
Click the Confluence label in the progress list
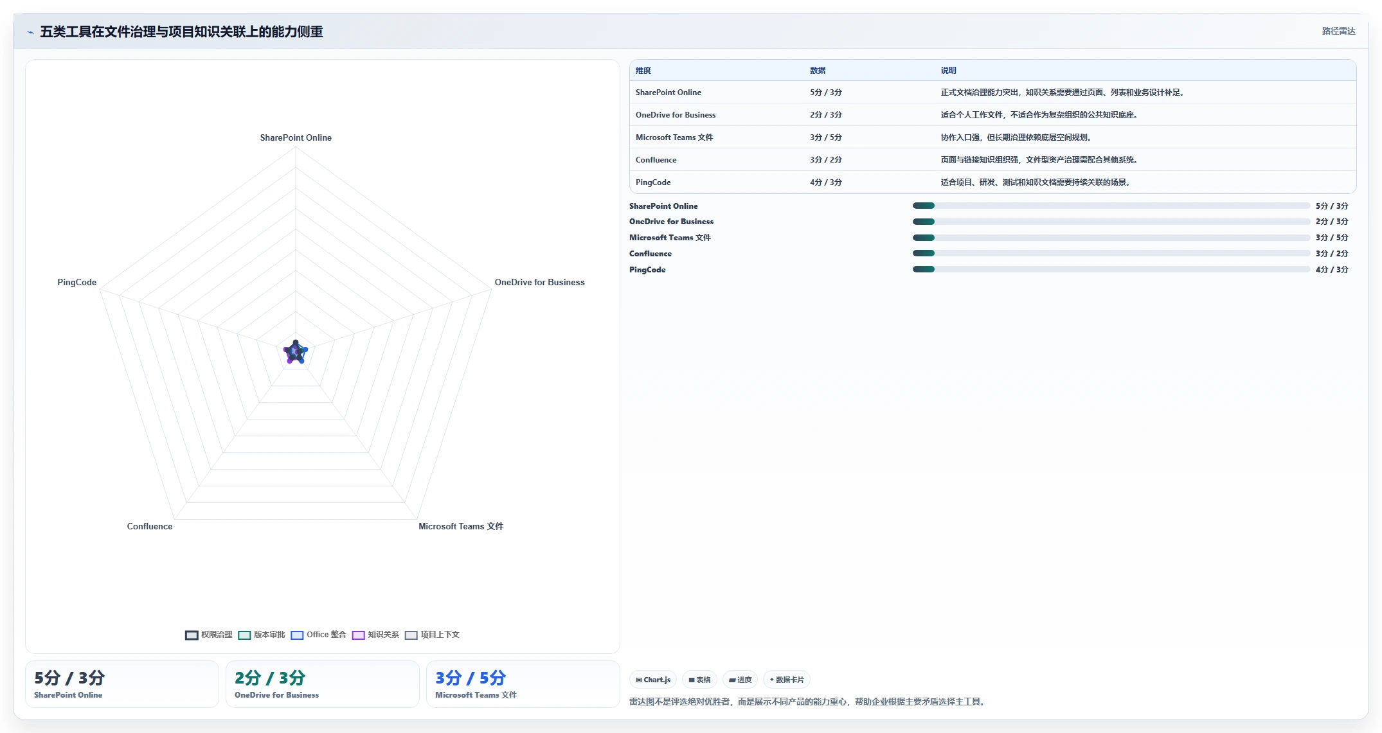click(x=651, y=254)
